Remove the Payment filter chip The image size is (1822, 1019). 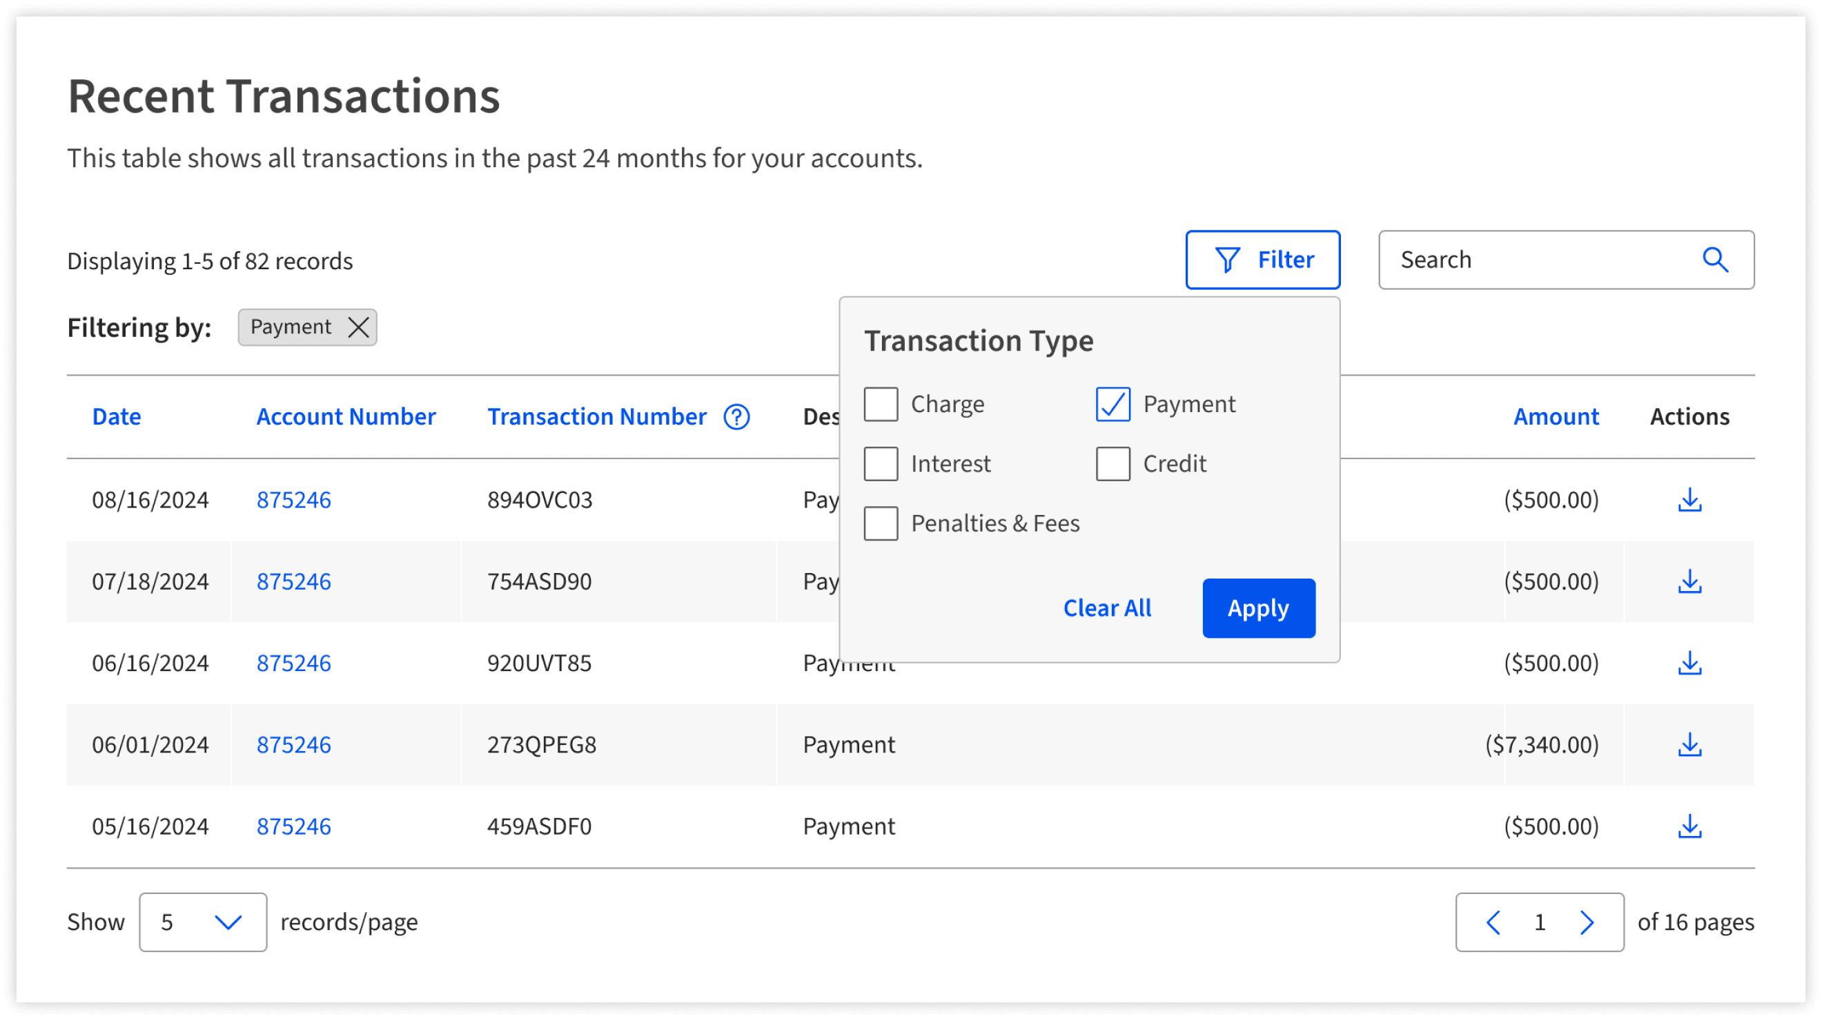(x=359, y=327)
